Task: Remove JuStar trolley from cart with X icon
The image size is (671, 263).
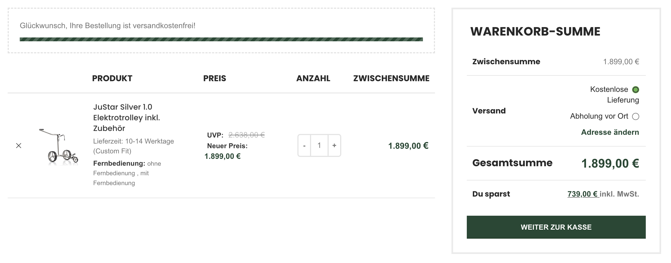Action: tap(19, 146)
